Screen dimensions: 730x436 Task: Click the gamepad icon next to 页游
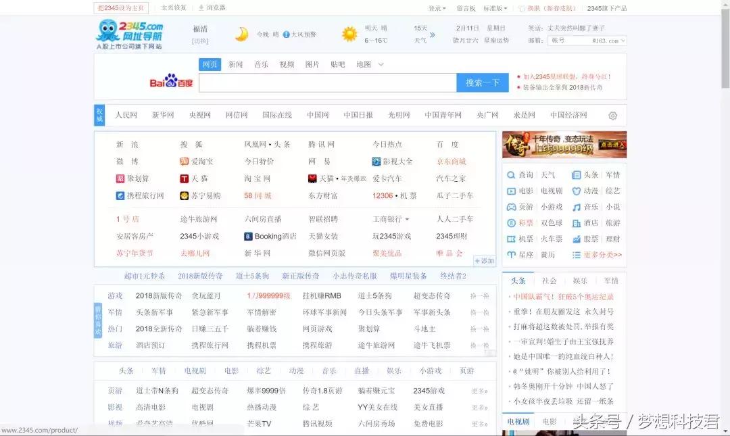pyautogui.click(x=511, y=207)
